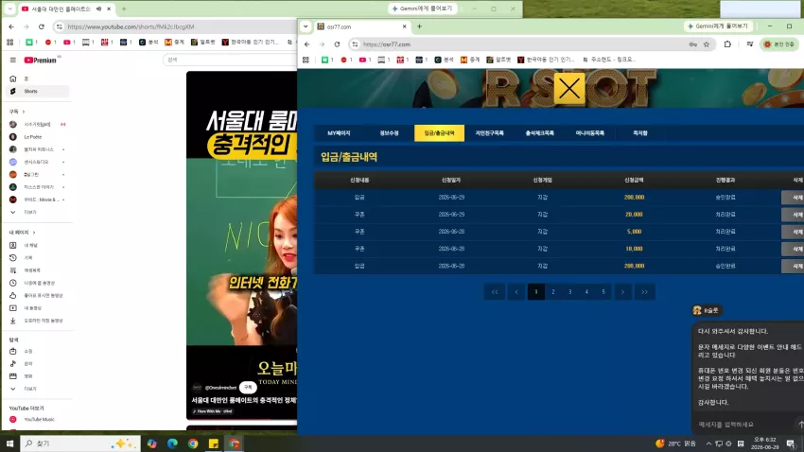Subscribe to the Shorts channel with the button
This screenshot has width=804, height=452.
pos(248,388)
